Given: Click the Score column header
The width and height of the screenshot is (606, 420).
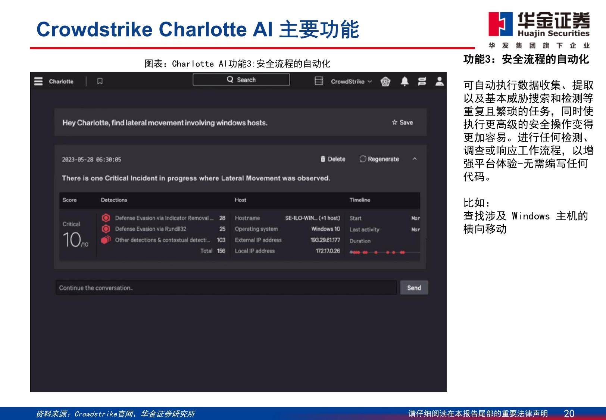Looking at the screenshot, I should (x=69, y=200).
